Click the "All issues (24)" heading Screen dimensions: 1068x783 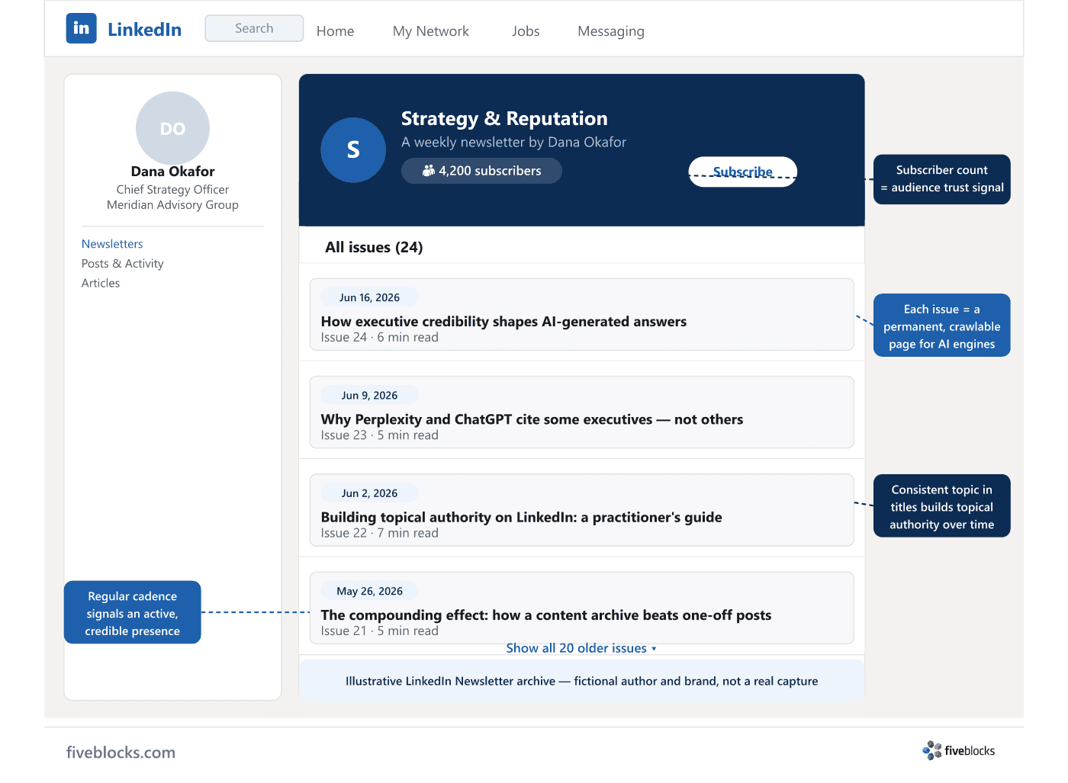[374, 247]
